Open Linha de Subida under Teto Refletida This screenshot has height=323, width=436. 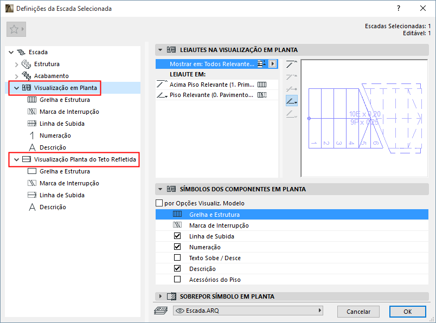tap(62, 195)
